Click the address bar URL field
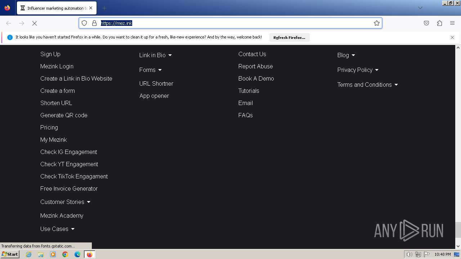This screenshot has height=259, width=461. [x=230, y=23]
